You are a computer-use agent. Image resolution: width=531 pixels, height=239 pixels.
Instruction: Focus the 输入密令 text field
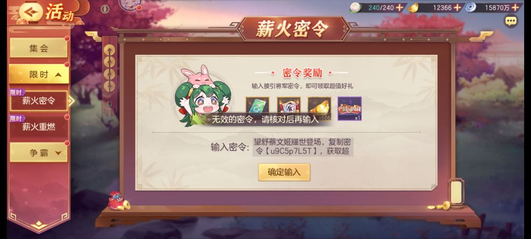click(303, 147)
